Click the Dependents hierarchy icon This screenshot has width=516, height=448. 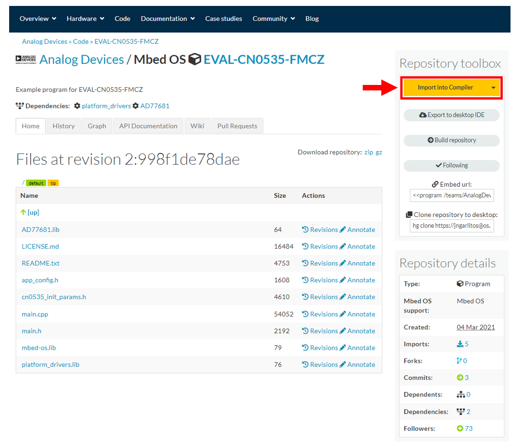[461, 395]
